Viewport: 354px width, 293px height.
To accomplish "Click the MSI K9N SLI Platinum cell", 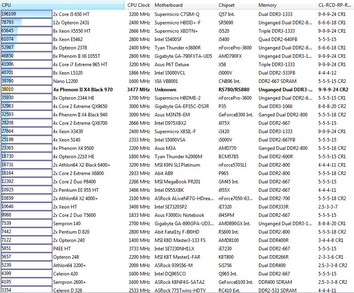I will click(177, 165).
